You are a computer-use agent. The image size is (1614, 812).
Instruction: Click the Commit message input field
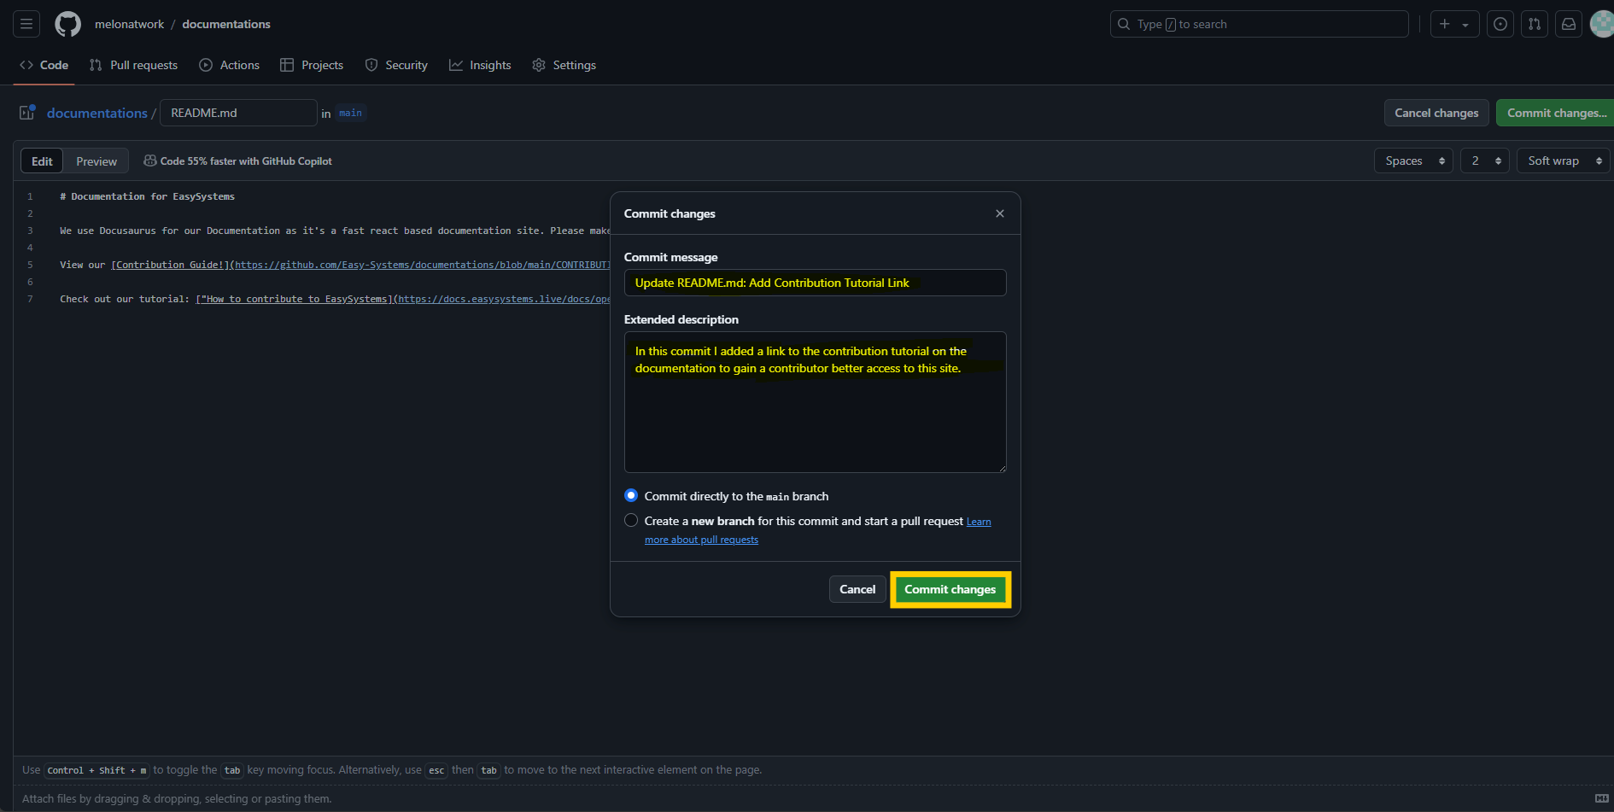[x=815, y=283]
